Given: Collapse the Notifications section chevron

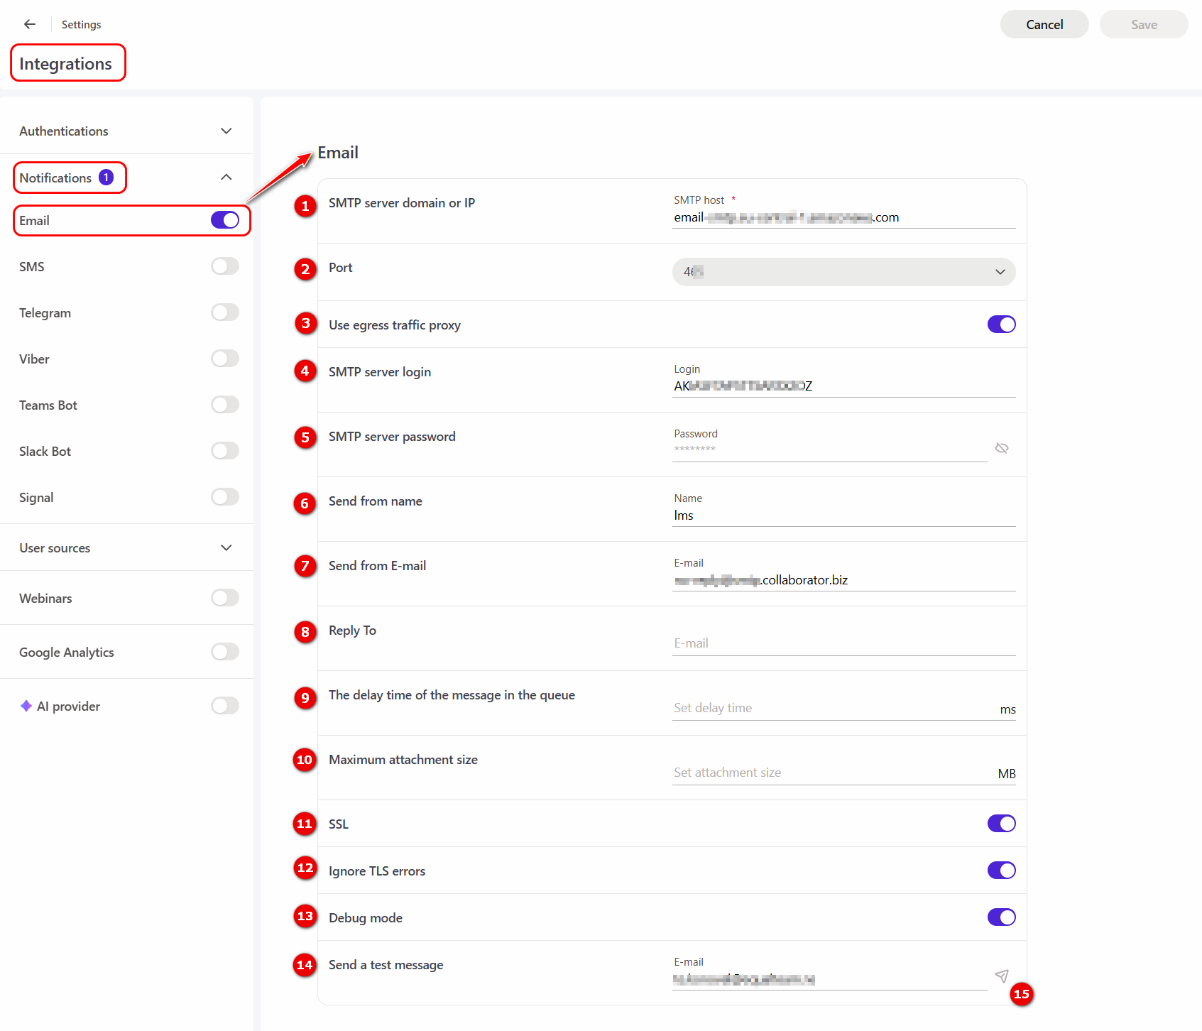Looking at the screenshot, I should (x=226, y=178).
